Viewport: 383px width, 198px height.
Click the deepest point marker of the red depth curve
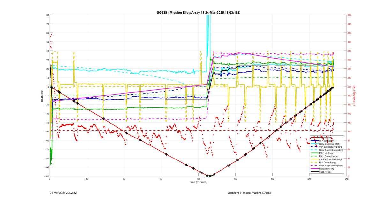click(x=209, y=176)
